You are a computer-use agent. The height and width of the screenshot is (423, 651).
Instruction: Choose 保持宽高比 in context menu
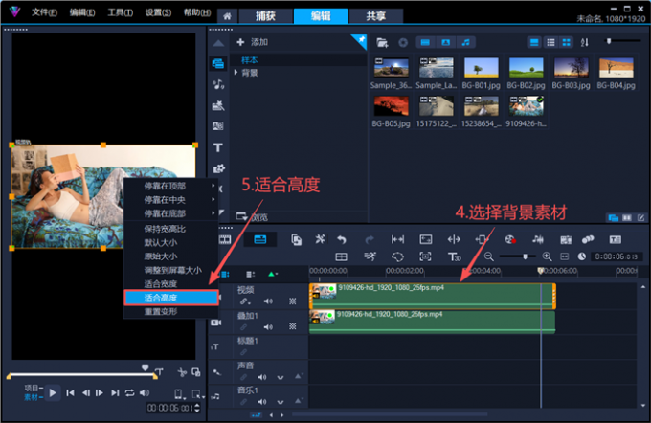(171, 229)
